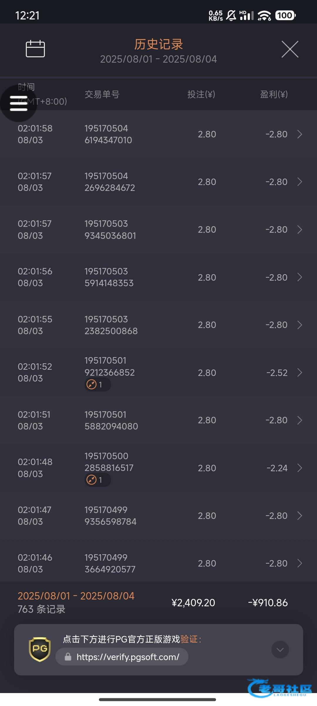
Task: Tap the 盈利(¥) column header
Action: [274, 94]
